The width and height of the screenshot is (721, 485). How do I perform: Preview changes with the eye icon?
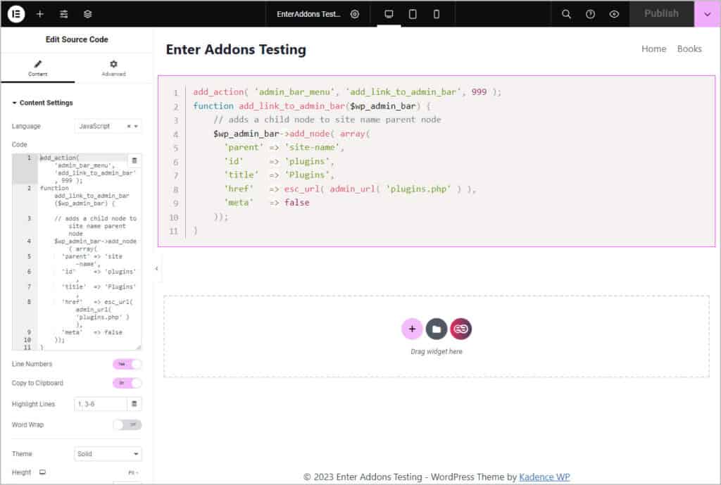coord(614,14)
